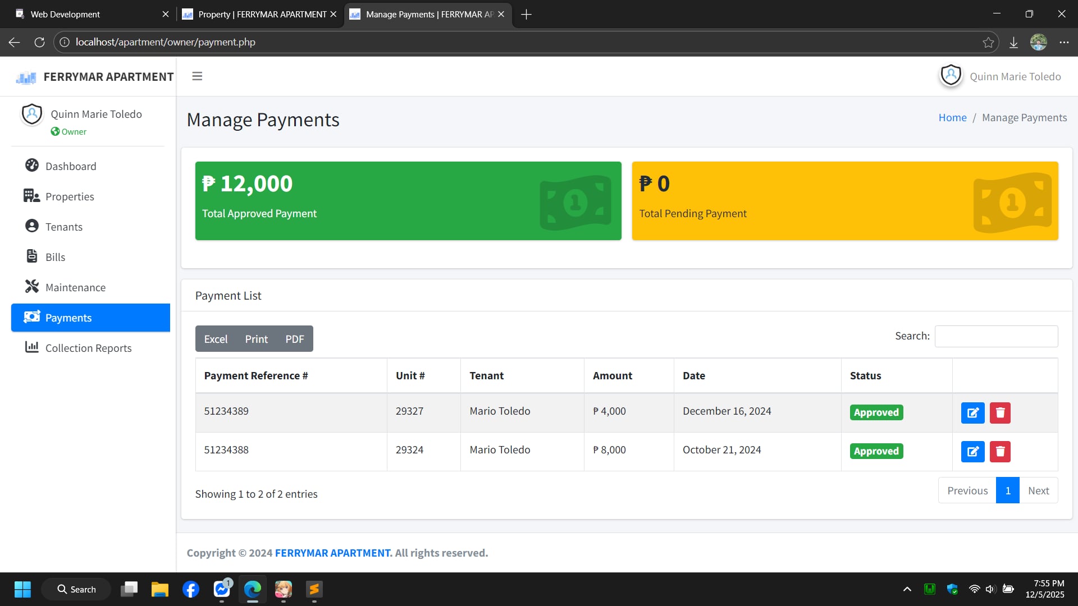Open Maintenance section in sidebar
This screenshot has height=606, width=1078.
[x=75, y=287]
